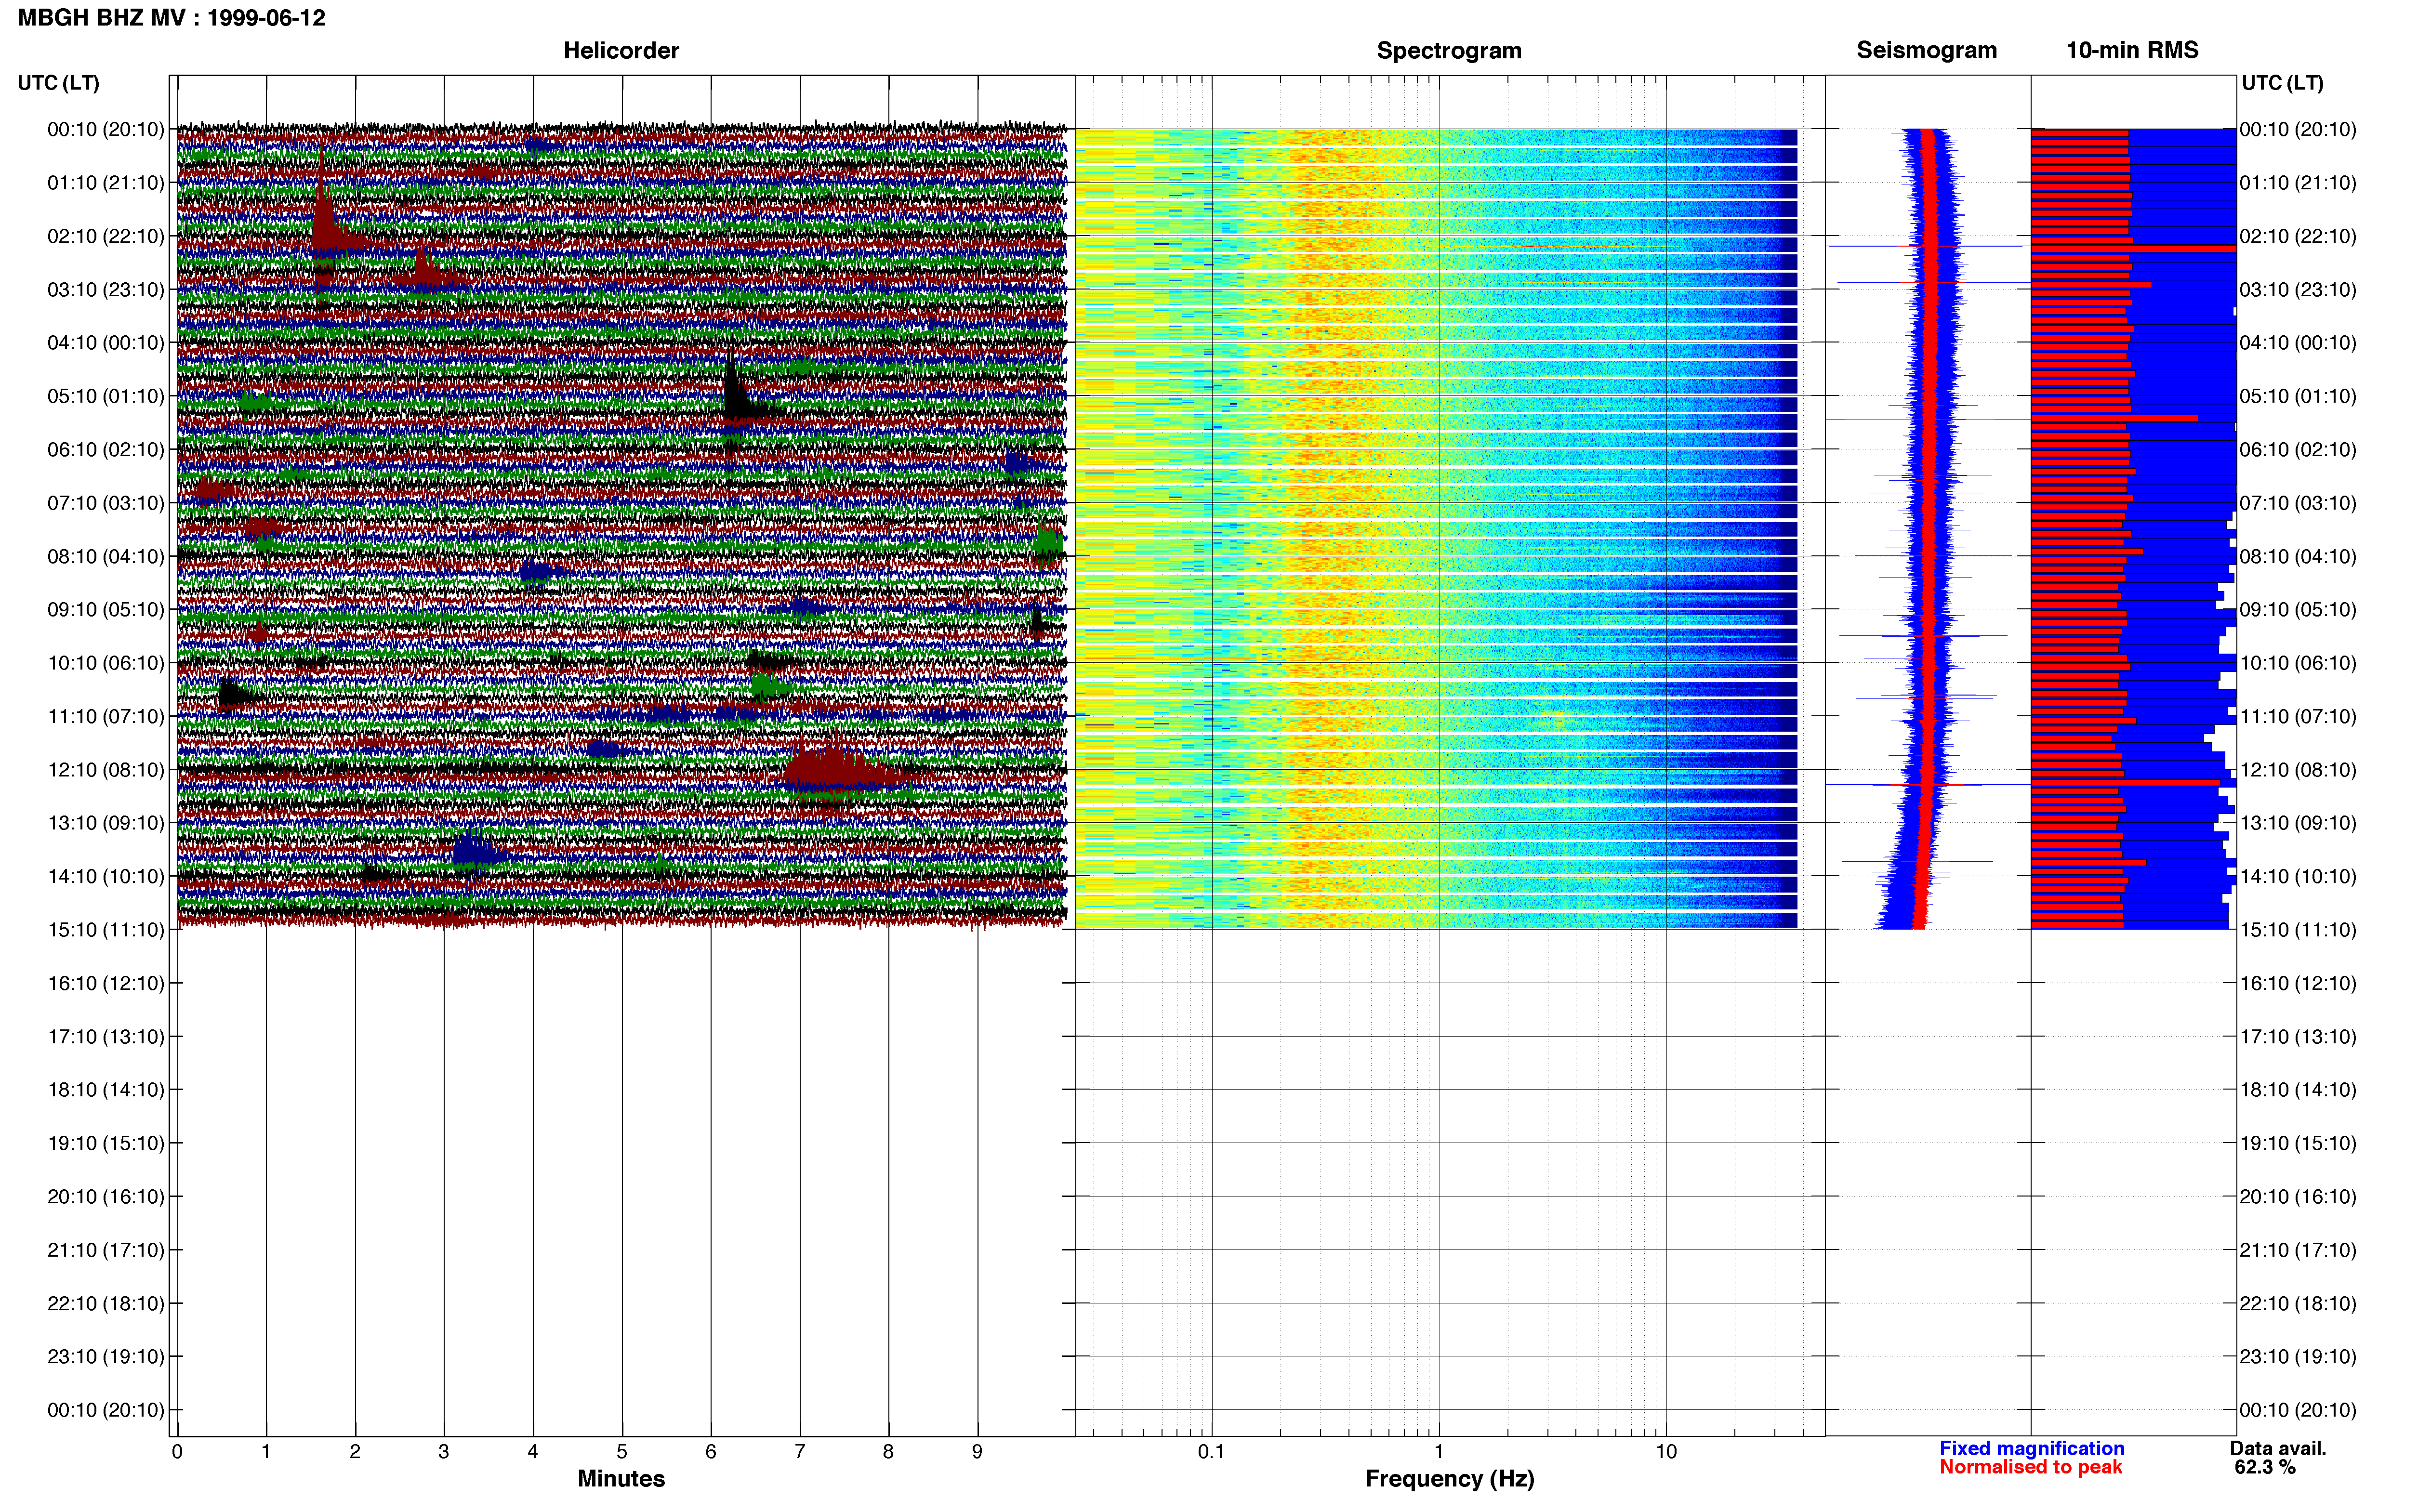Screen dimensions: 2418x1512
Task: Click the '0.1' frequency tick label
Action: point(1211,1452)
